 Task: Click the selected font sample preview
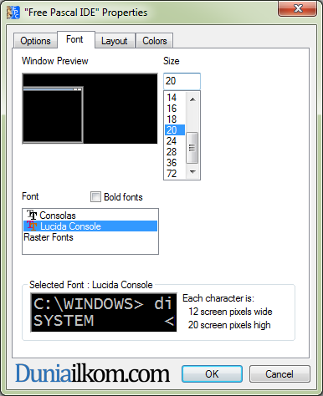pos(104,312)
